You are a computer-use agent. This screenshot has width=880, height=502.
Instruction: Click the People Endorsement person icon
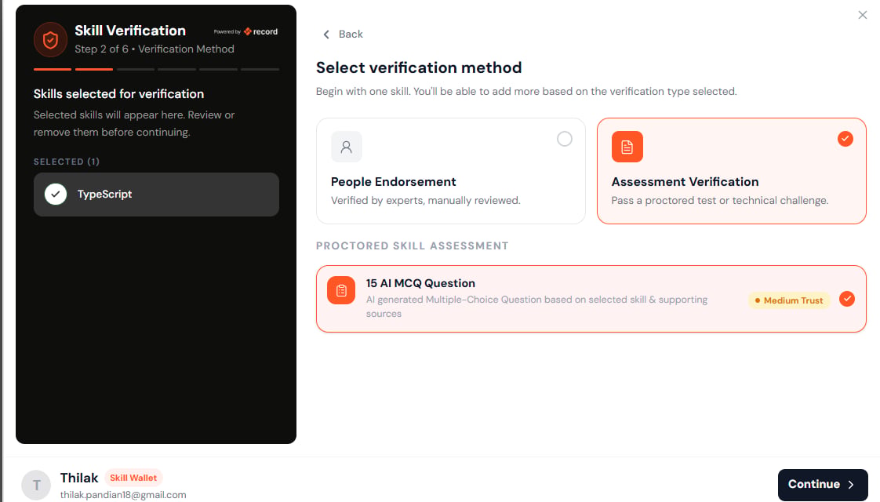[x=347, y=147]
